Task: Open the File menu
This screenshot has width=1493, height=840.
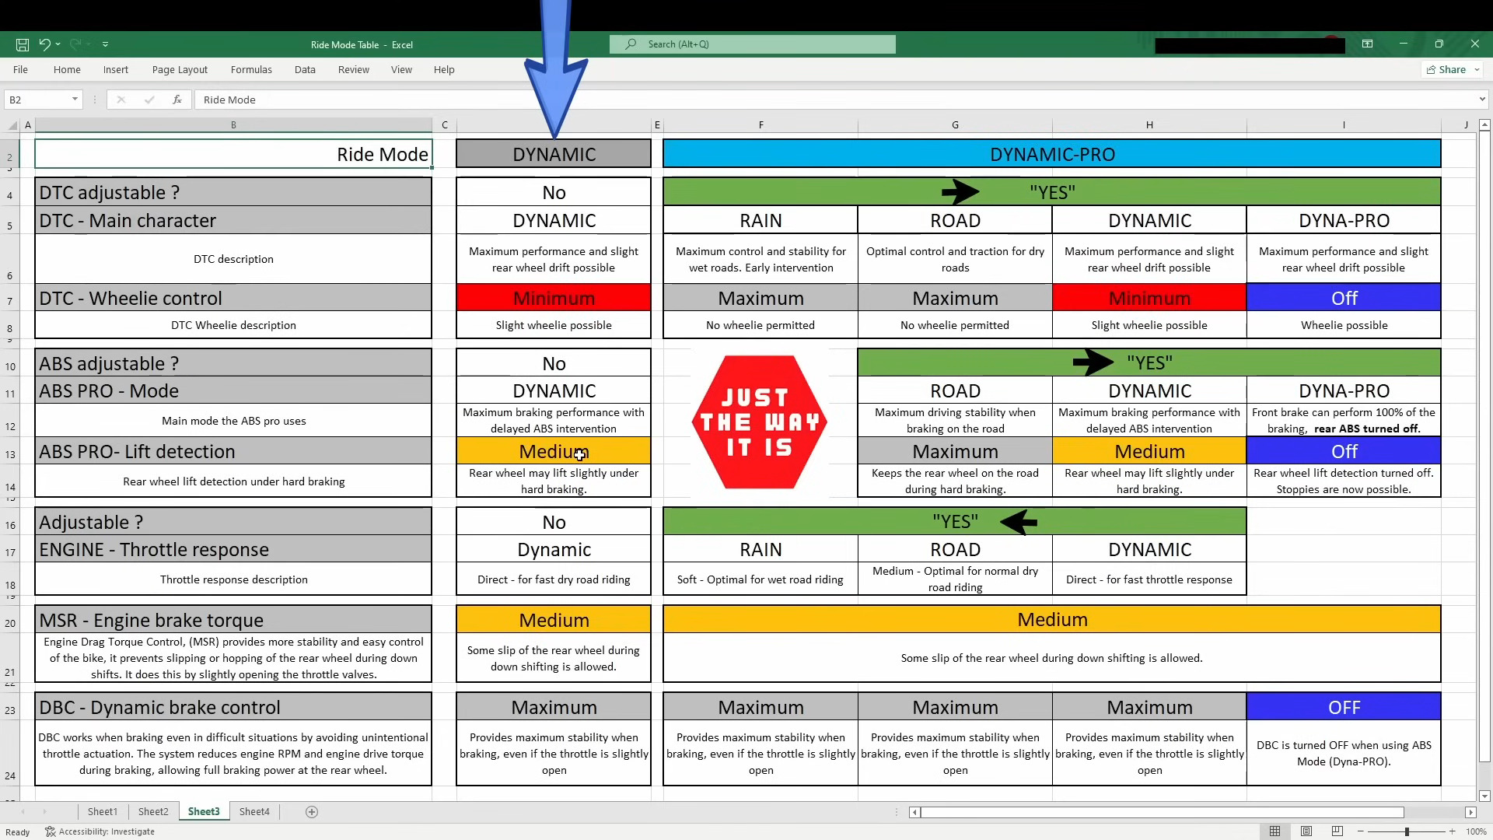Action: pyautogui.click(x=20, y=69)
